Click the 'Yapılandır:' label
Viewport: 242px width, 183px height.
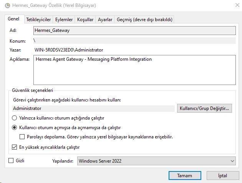63,161
